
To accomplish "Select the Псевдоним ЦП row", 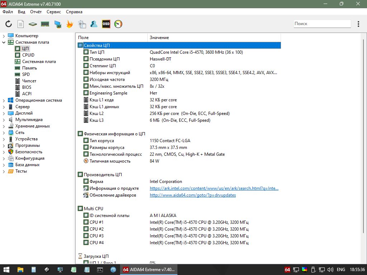I will pos(179,59).
